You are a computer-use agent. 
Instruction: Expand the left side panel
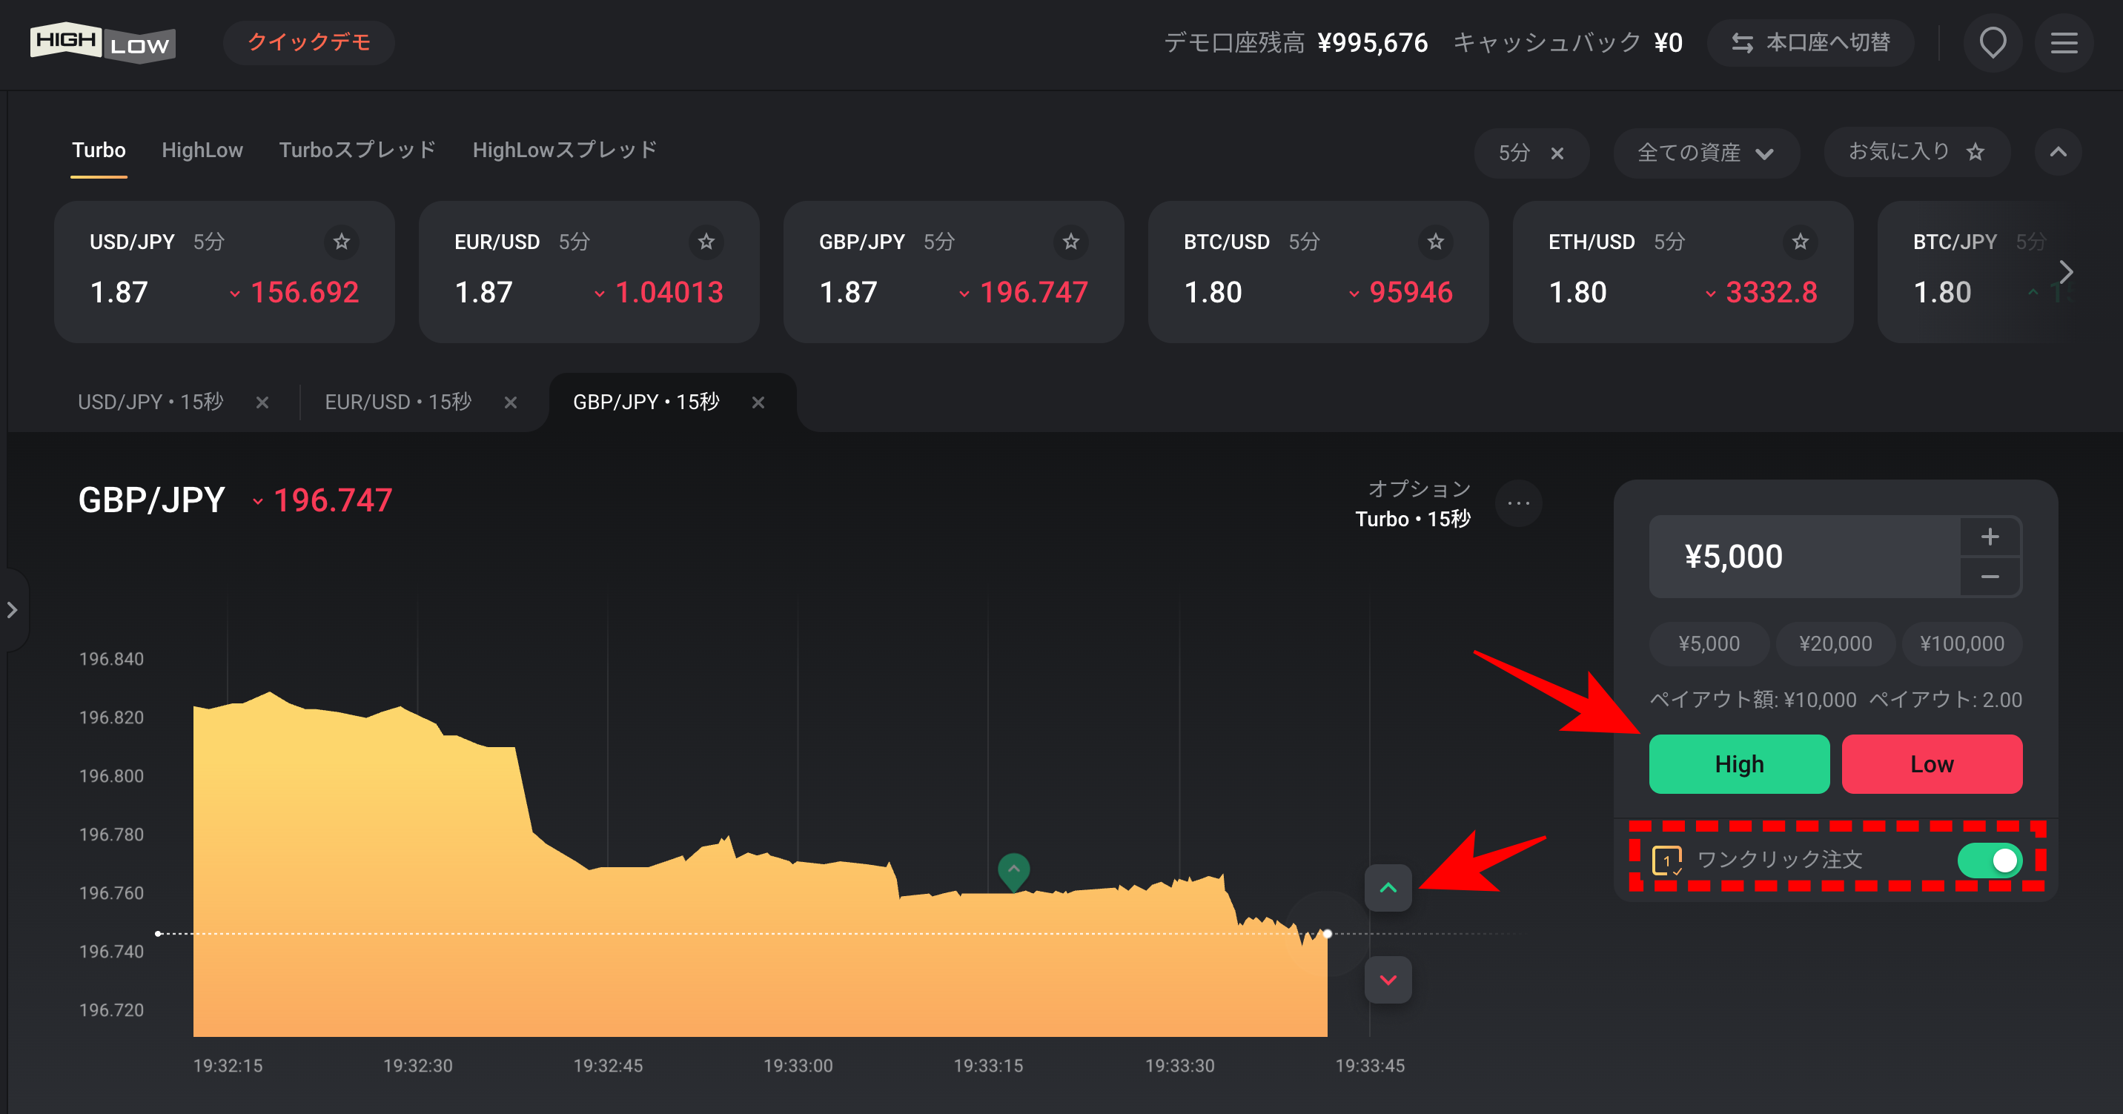pos(13,610)
